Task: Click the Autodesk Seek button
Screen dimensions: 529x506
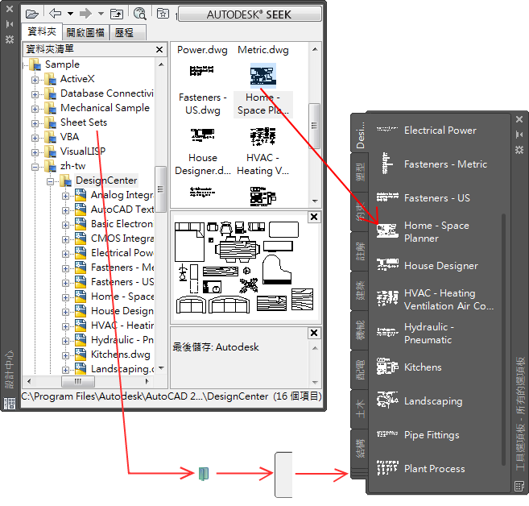Action: 250,15
